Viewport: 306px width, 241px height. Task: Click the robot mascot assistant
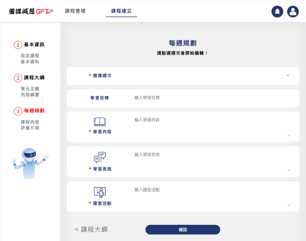pyautogui.click(x=30, y=163)
